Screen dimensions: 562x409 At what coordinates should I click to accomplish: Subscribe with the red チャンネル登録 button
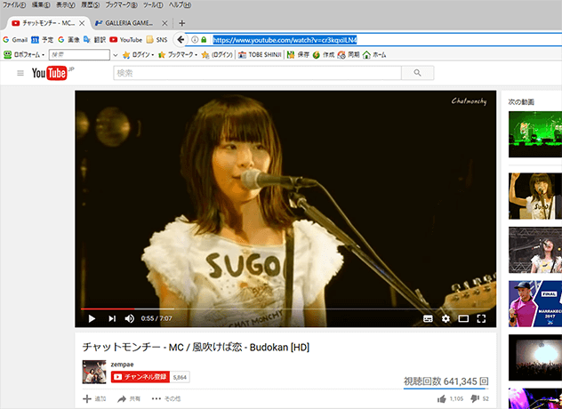pyautogui.click(x=140, y=377)
